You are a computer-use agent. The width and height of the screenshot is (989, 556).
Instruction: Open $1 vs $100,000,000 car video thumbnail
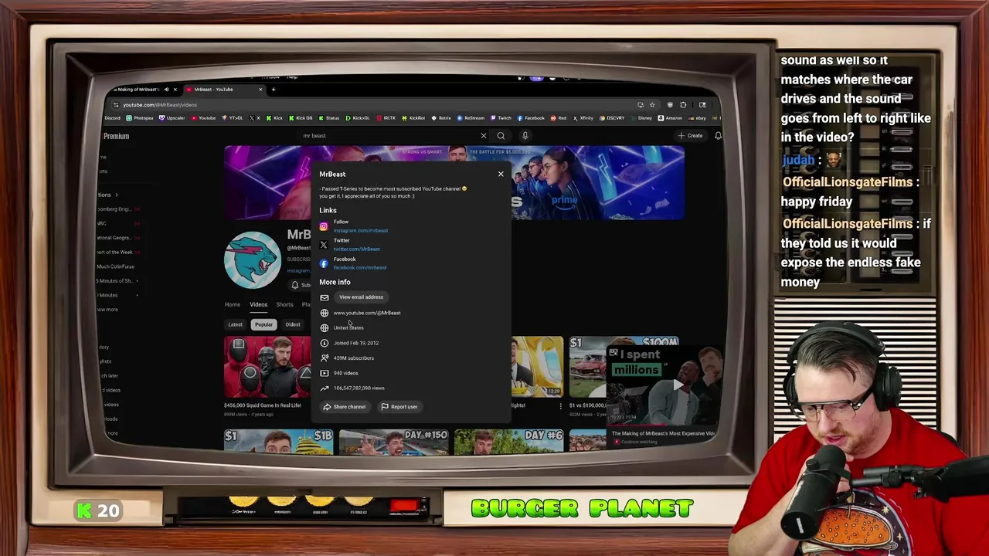[588, 368]
